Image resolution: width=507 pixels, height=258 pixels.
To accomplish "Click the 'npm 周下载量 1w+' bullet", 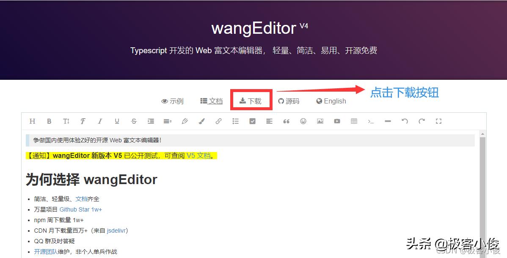I will [59, 220].
